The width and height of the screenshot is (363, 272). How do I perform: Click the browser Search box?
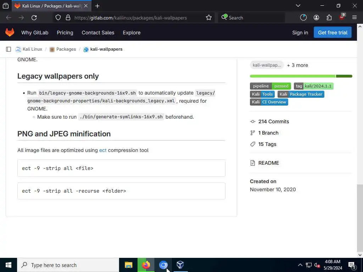(251, 18)
